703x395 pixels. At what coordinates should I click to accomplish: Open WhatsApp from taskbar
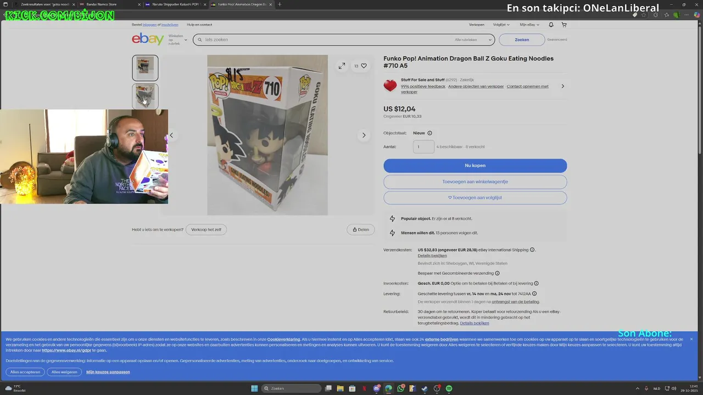coord(400,388)
